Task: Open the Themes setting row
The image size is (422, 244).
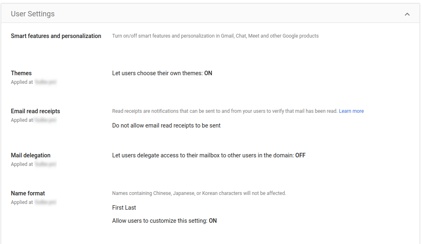Action: point(21,73)
